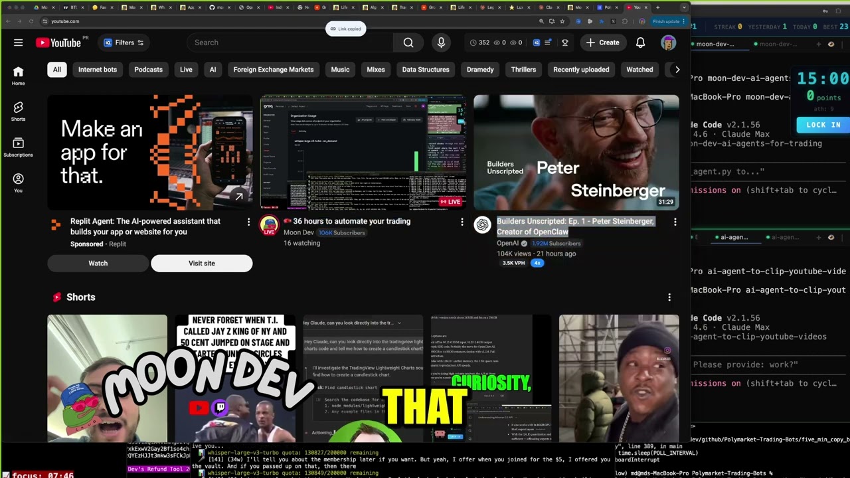Viewport: 850px width, 478px height.
Task: Open the Builders Unscripted Ep. 1 title link
Action: 576,226
